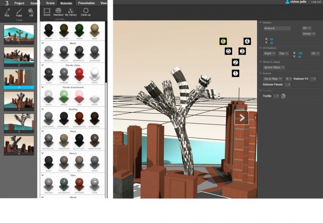Open the Scene materials library
Viewport: 323px width, 223px height.
coord(47,11)
